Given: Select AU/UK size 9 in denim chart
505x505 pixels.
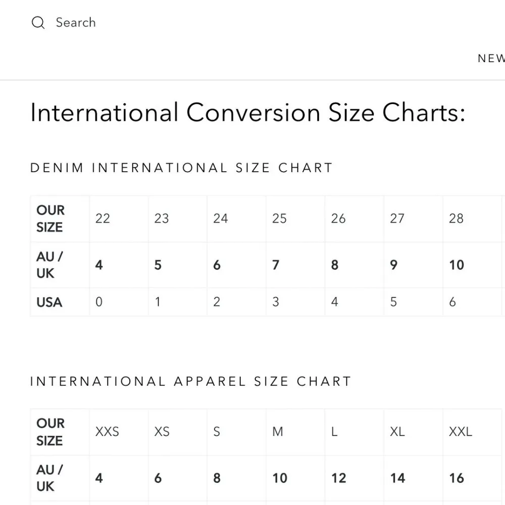Looking at the screenshot, I should click(x=394, y=265).
